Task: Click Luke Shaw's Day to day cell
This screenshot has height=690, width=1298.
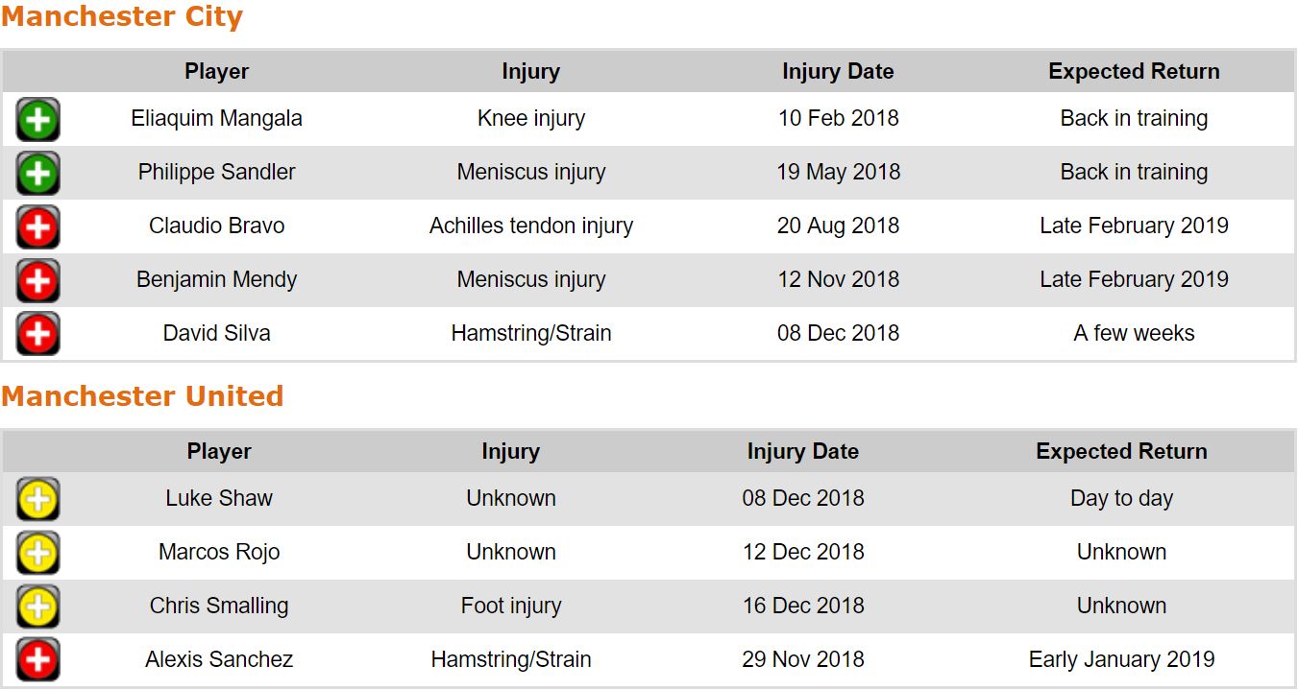Action: pos(1121,498)
